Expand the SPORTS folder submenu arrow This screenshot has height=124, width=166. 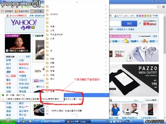pos(106,14)
